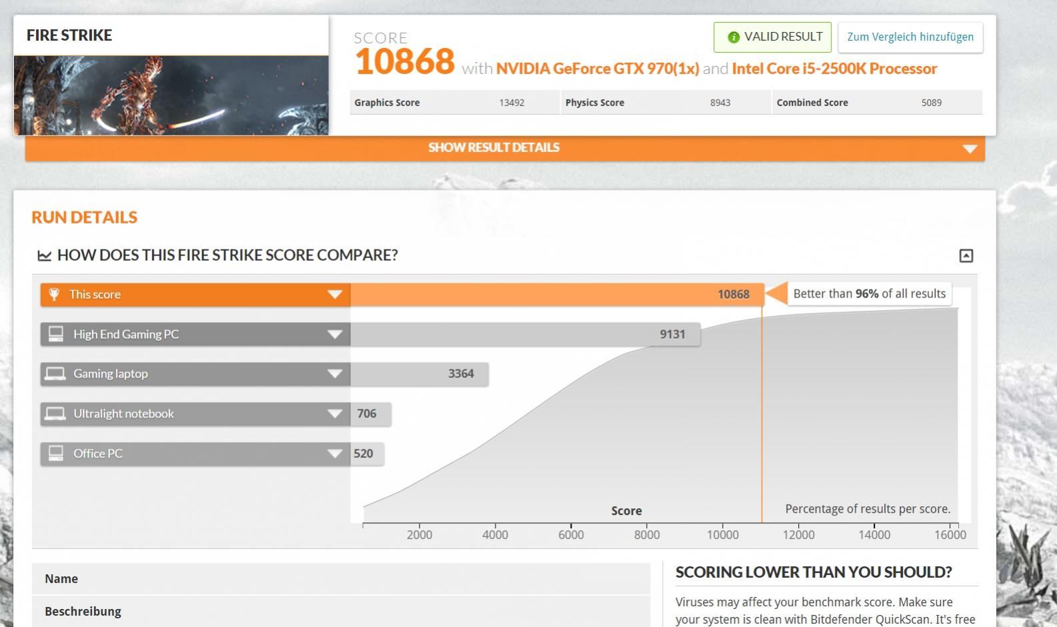Click the 6000 axis label on chart
The height and width of the screenshot is (627, 1057).
[x=571, y=535]
